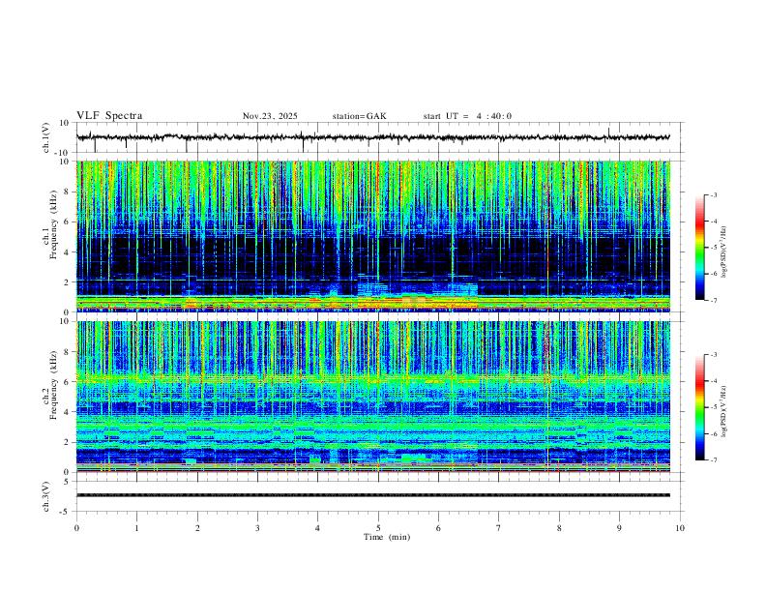Click the ch.2 "Frequency (kHz)" axis label
Viewport: 766px width, 592px height.
53,385
